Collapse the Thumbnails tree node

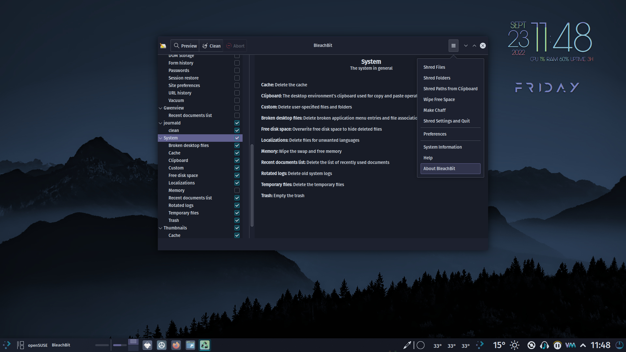(160, 228)
